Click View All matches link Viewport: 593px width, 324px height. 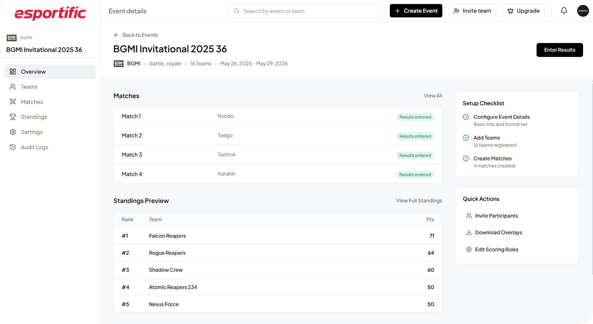point(433,96)
